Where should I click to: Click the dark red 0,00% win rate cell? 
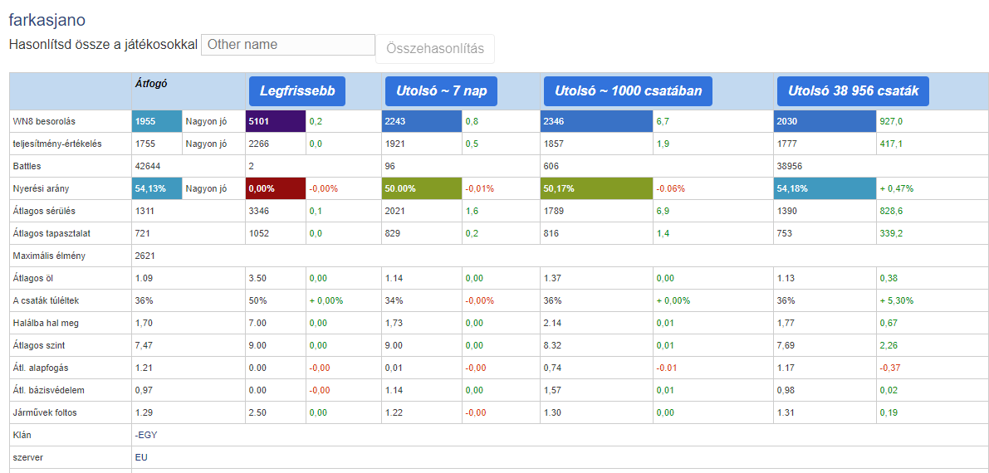(x=276, y=188)
